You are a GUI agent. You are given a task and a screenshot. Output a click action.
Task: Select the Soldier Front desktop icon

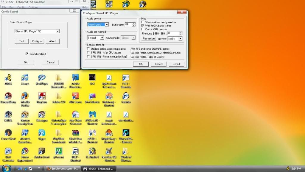(x=42, y=153)
